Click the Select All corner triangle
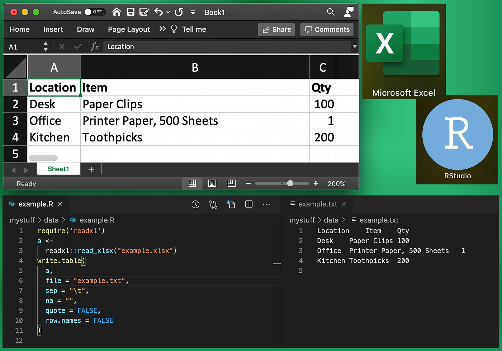502x351 pixels. point(16,67)
